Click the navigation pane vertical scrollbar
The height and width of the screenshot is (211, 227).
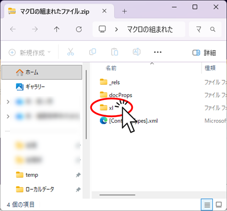(x=86, y=105)
